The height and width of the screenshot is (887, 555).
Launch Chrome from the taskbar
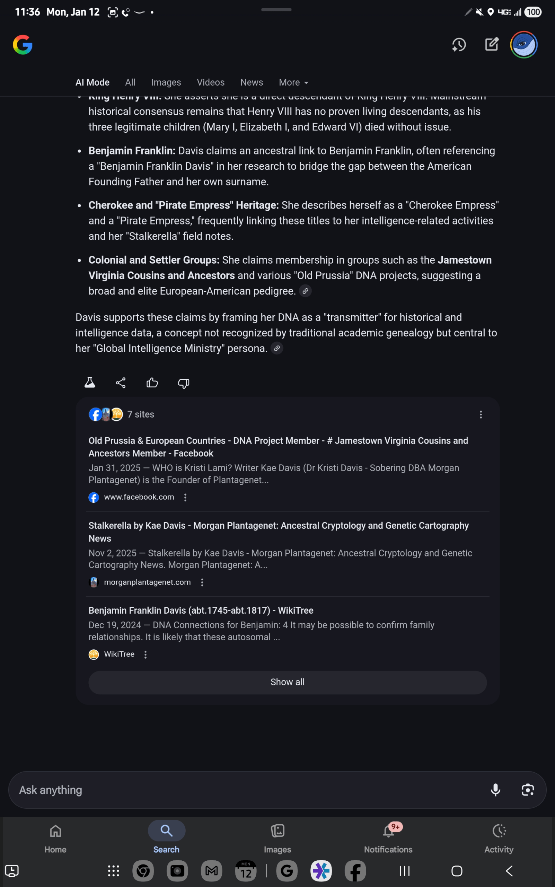tap(143, 871)
